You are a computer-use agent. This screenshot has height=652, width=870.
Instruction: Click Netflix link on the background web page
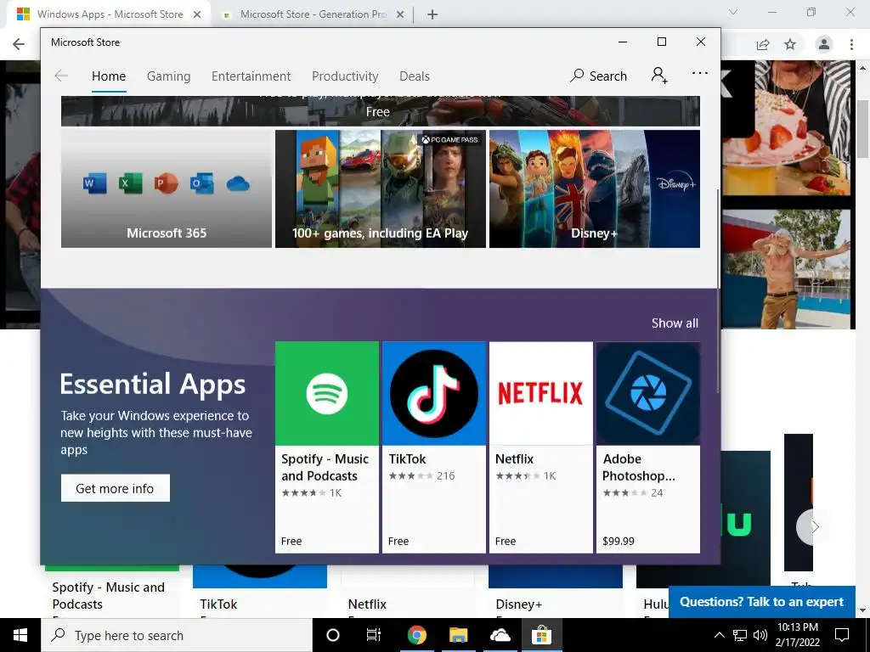(367, 604)
